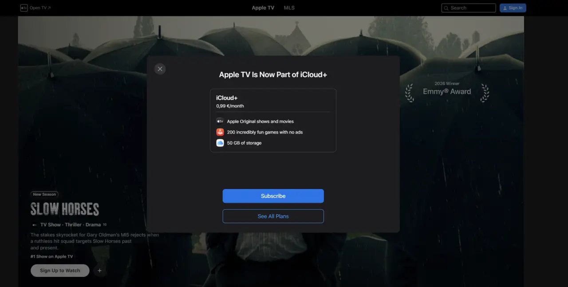
Task: Focus the Search input field
Action: pos(469,8)
